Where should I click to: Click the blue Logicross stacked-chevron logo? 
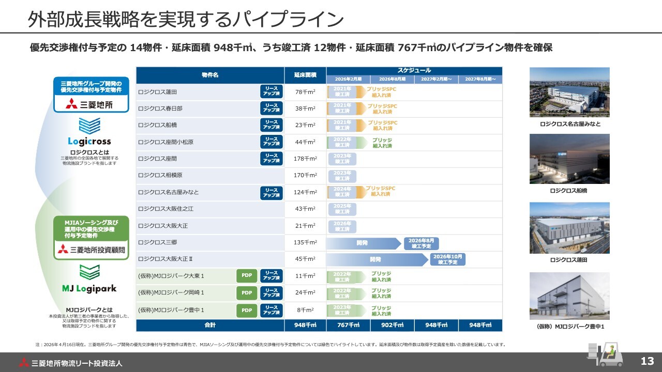[89, 126]
